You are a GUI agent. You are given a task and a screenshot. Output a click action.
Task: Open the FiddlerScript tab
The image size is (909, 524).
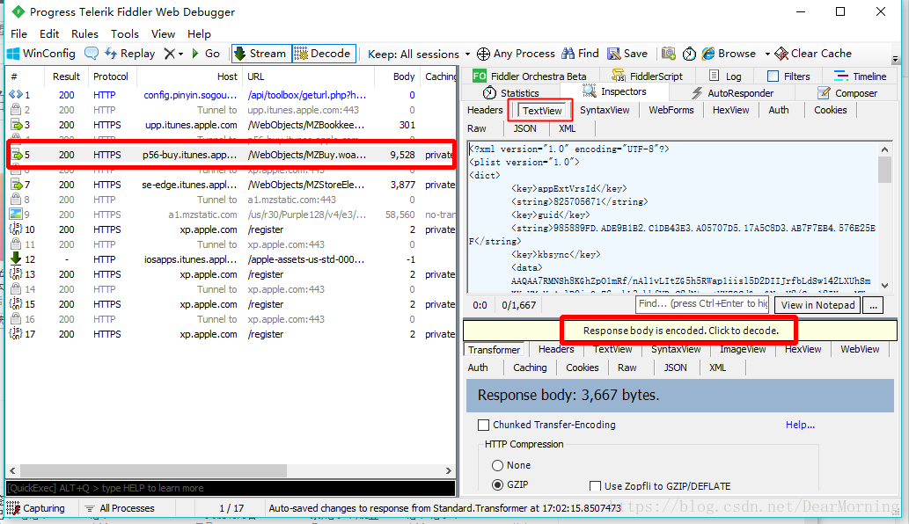[648, 76]
